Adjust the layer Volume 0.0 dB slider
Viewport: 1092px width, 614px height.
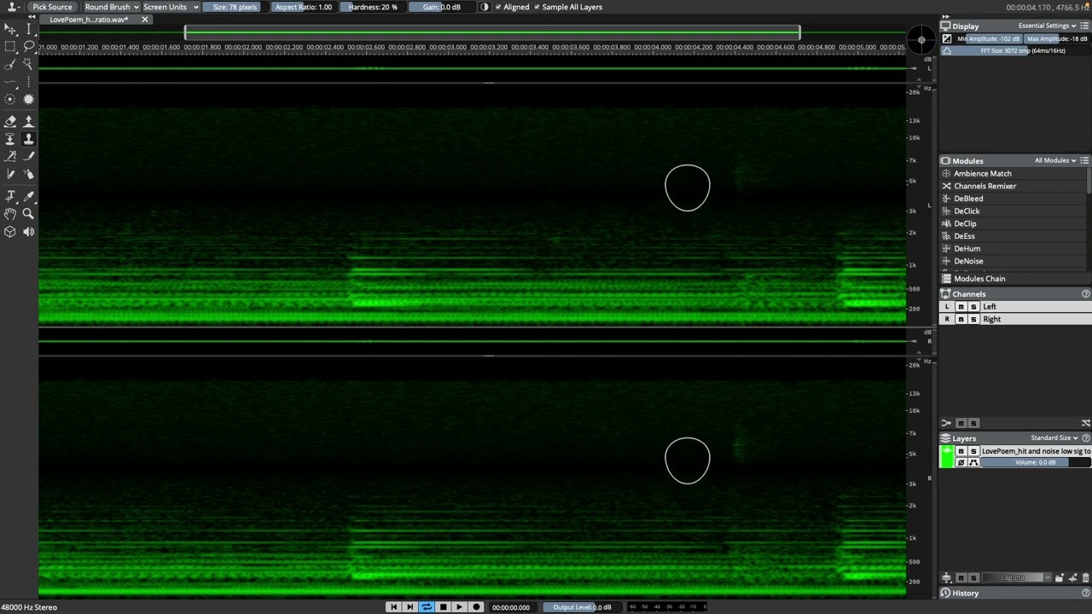[x=1036, y=462]
